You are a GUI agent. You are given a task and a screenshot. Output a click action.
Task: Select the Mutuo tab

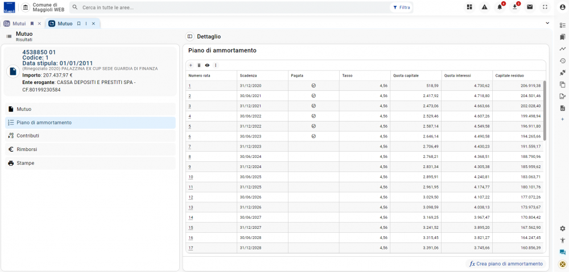click(65, 23)
